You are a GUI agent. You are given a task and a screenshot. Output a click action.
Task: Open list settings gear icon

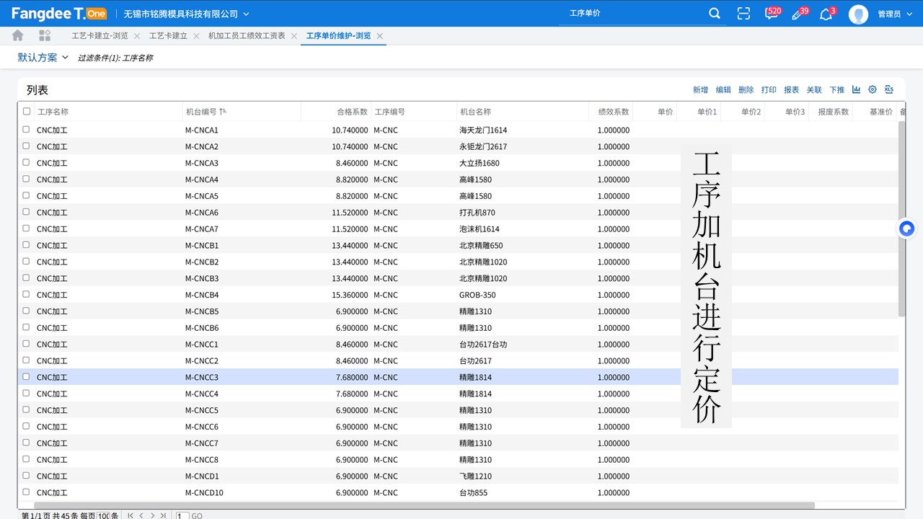[x=873, y=89]
